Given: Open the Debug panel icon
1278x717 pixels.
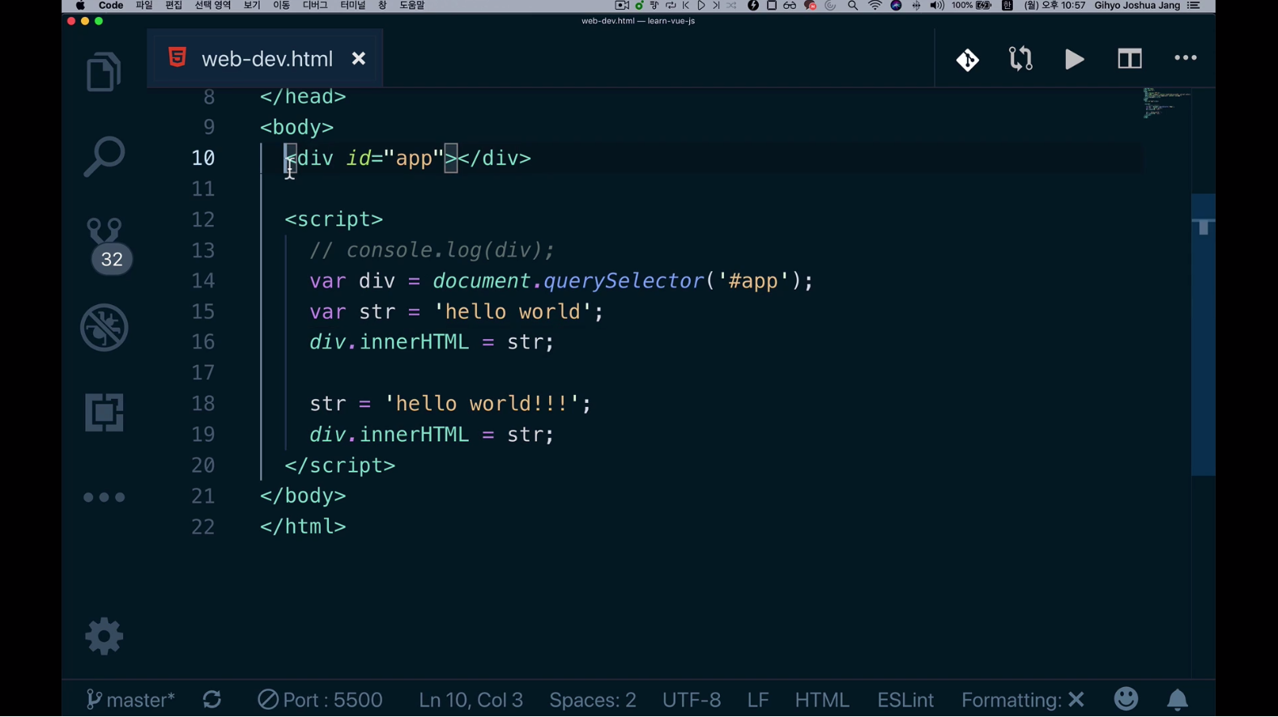Looking at the screenshot, I should [104, 328].
